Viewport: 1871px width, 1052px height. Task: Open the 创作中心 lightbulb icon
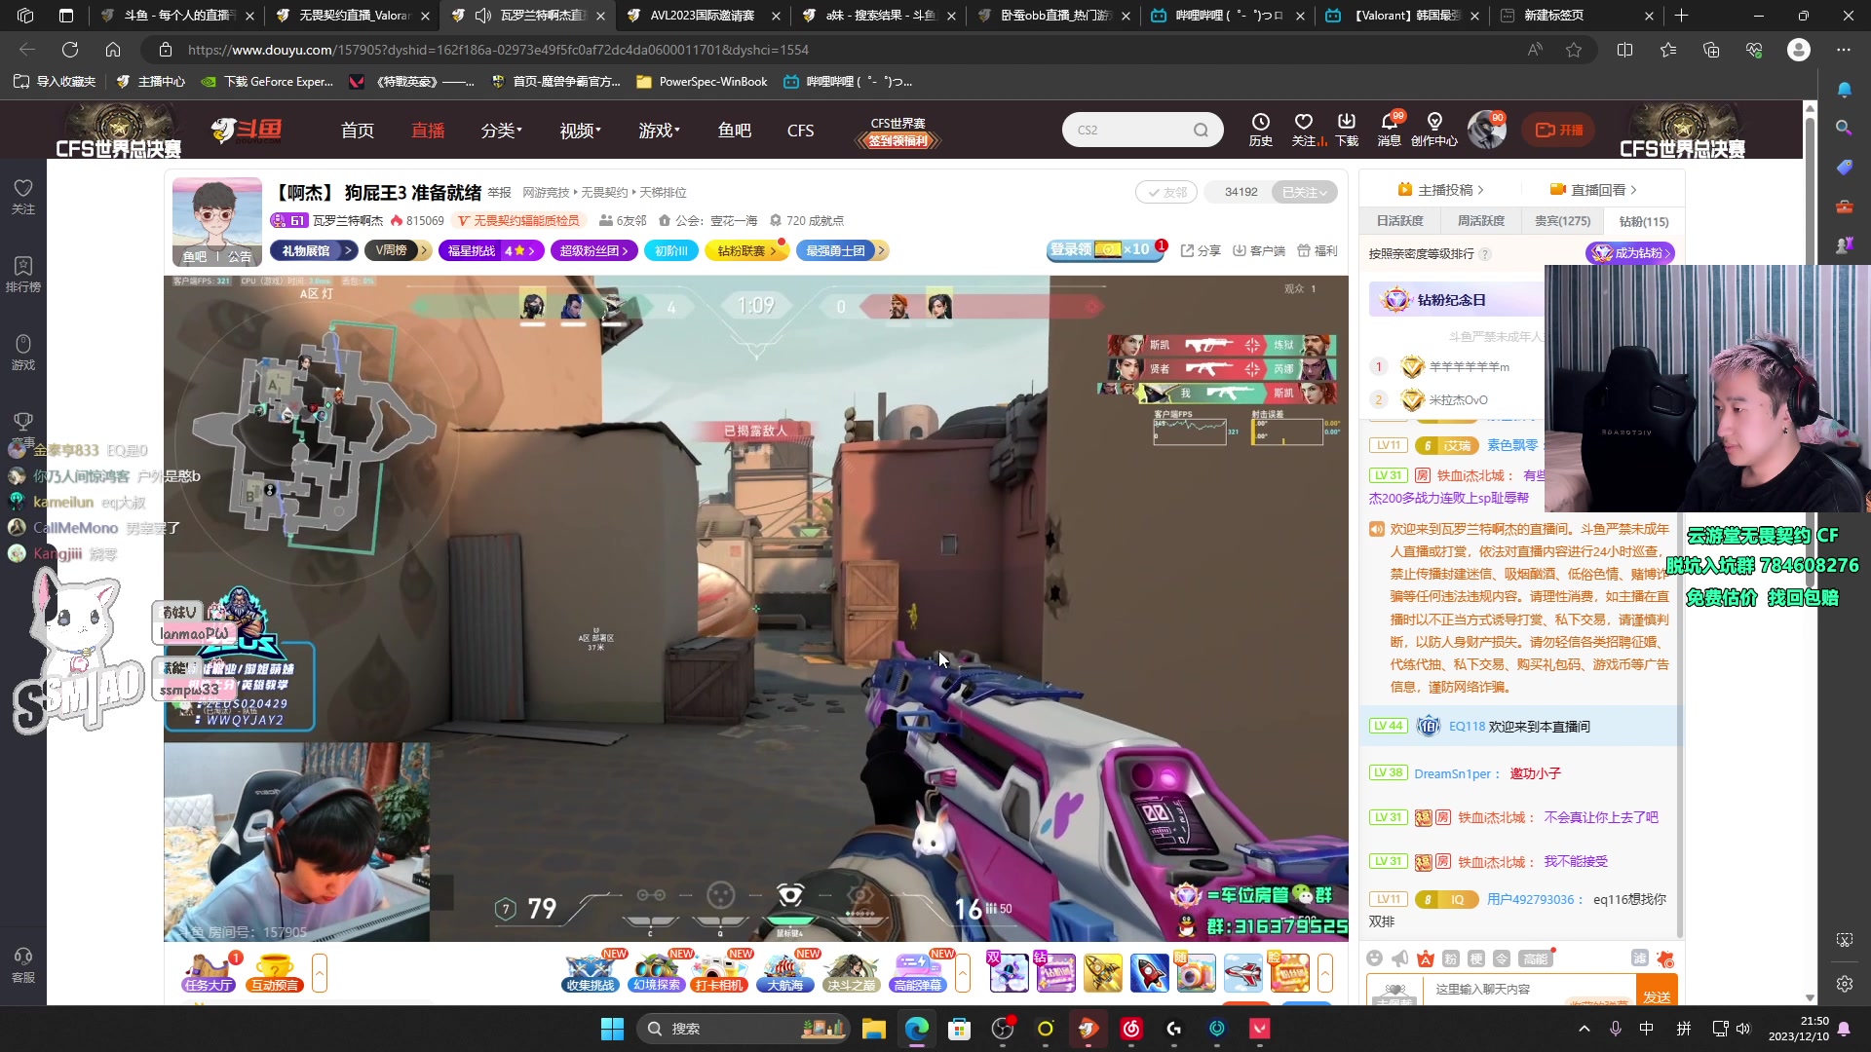coord(1434,129)
